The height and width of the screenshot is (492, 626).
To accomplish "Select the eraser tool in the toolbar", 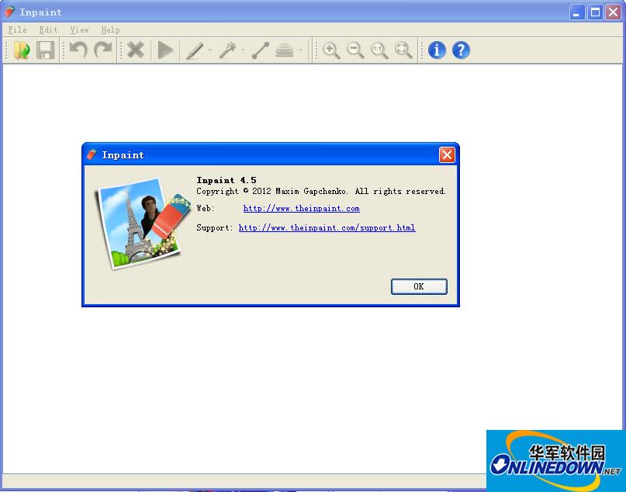I will (x=285, y=50).
